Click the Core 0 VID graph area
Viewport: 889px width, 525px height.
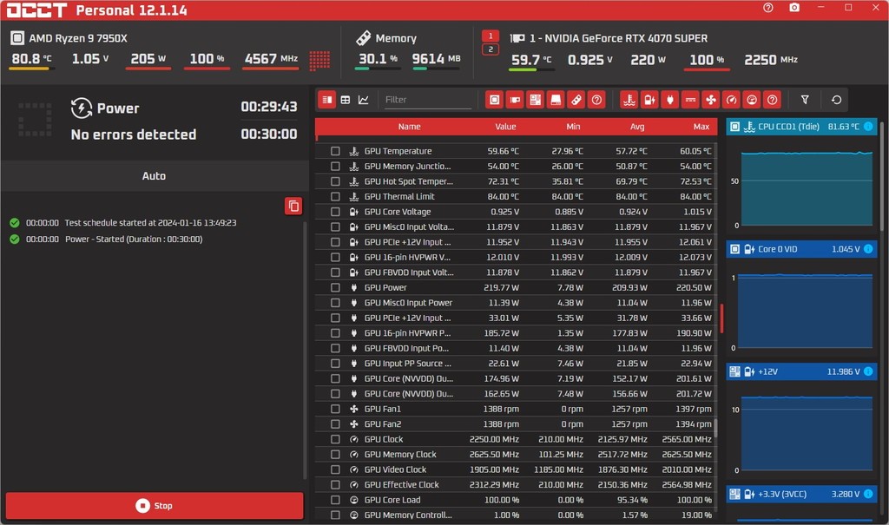(807, 312)
